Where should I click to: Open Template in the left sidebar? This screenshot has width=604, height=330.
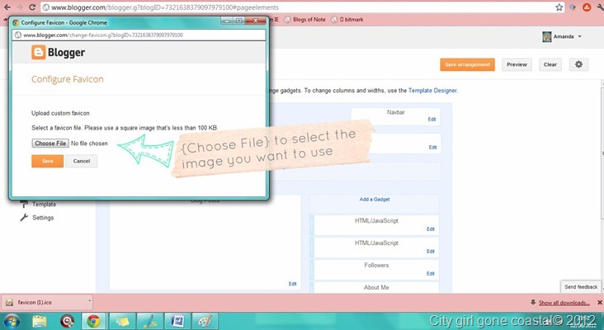tap(44, 205)
